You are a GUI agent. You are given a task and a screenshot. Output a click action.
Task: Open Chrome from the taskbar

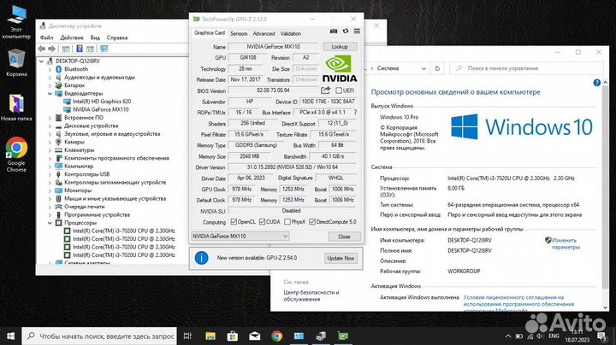(276, 336)
